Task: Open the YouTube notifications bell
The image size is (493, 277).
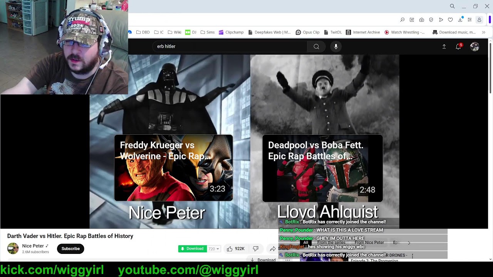Action: coord(458,47)
